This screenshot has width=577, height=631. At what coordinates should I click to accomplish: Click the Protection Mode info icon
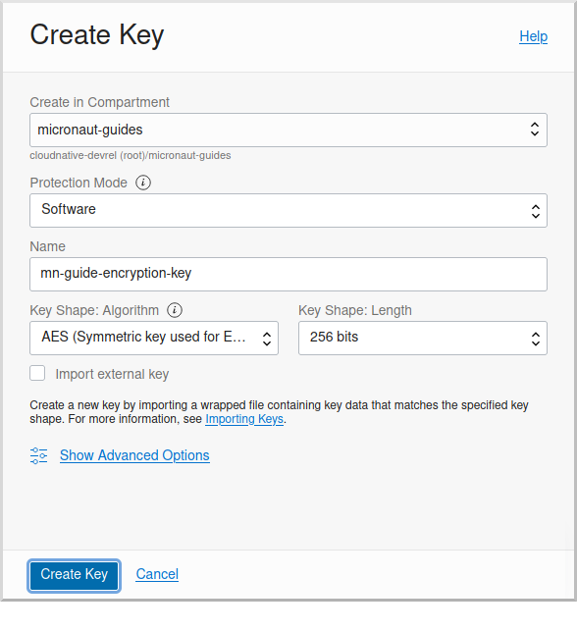(x=143, y=183)
